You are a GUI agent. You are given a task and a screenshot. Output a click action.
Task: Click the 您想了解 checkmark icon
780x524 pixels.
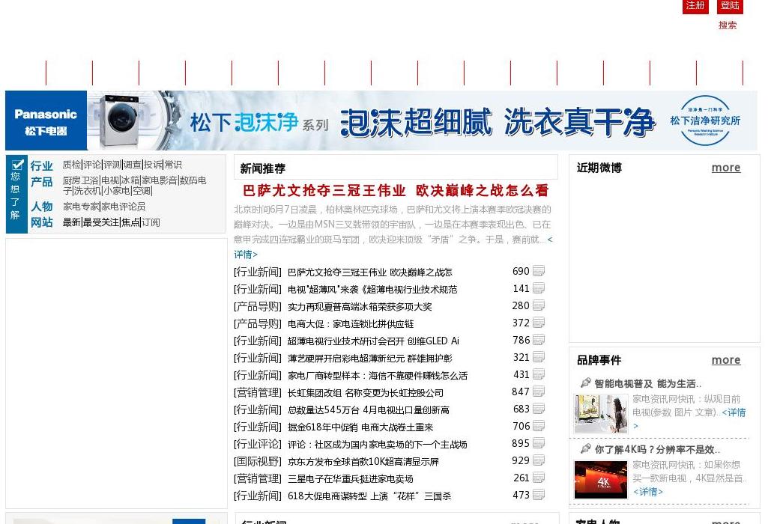tap(17, 164)
